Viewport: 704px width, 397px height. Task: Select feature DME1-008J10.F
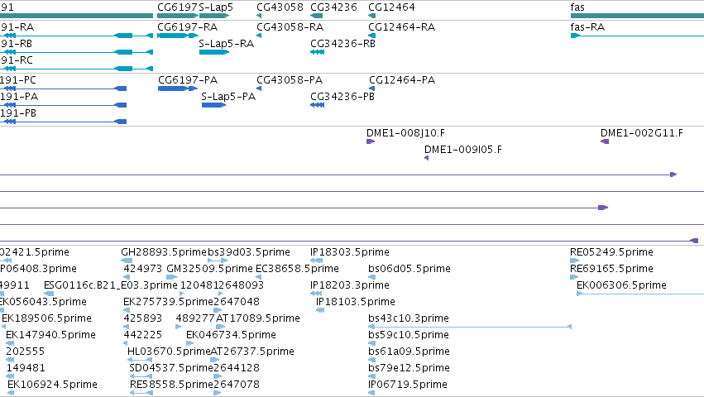405,133
